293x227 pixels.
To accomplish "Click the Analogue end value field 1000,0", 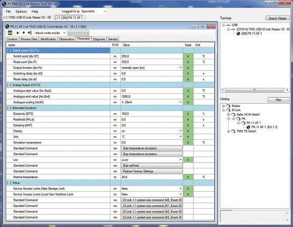I will point(152,96).
